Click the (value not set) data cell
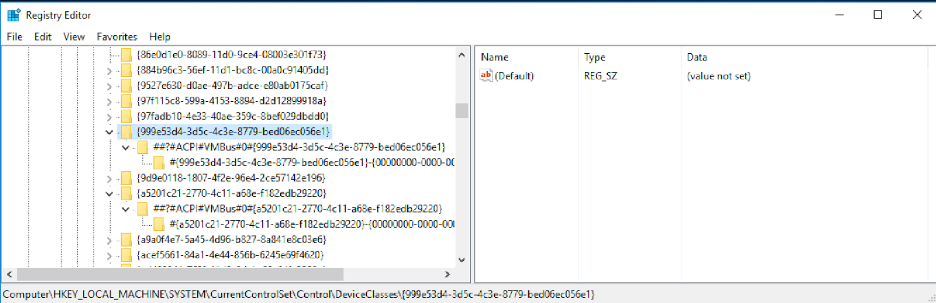This screenshot has width=936, height=303. click(x=719, y=76)
